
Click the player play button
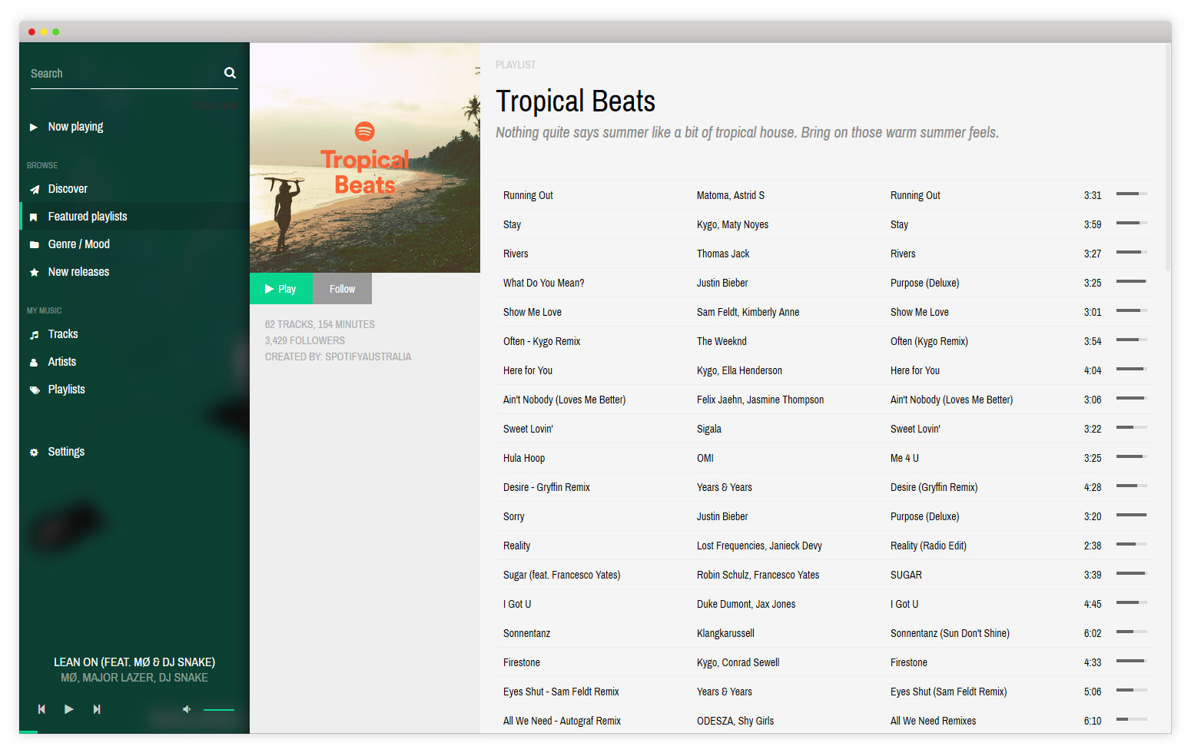tap(69, 709)
